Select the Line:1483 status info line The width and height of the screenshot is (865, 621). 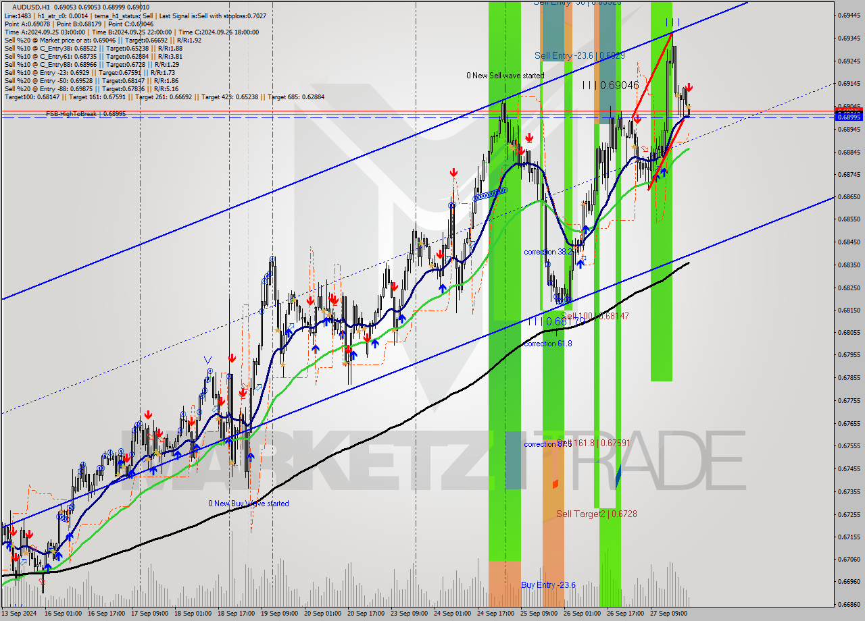click(135, 16)
